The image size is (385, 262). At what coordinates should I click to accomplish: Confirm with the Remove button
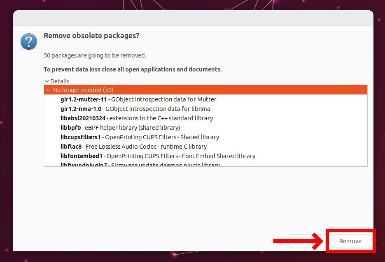pyautogui.click(x=350, y=241)
